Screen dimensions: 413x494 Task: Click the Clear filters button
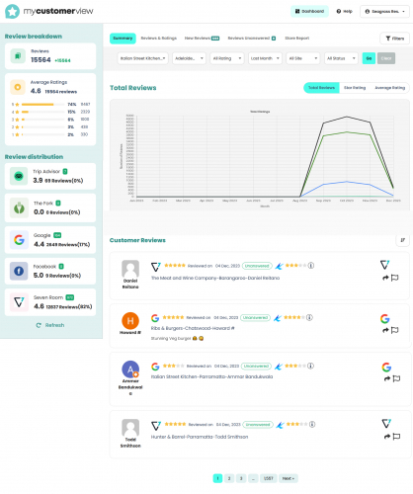(x=386, y=58)
